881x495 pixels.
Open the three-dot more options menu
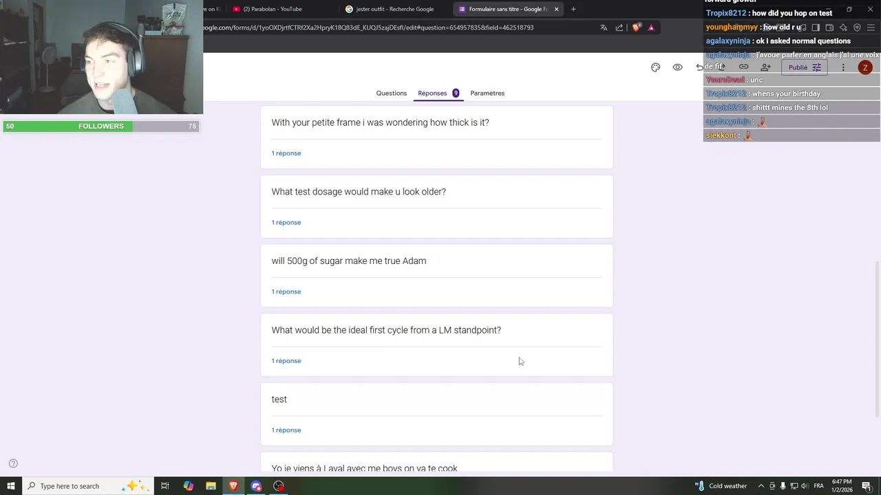(843, 67)
